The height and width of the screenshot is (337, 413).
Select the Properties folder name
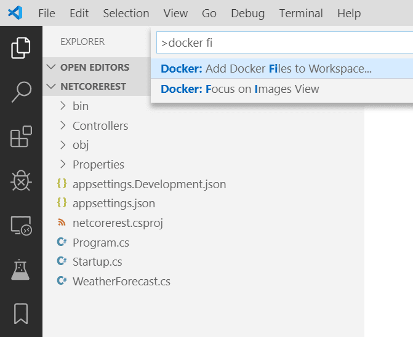coord(98,165)
